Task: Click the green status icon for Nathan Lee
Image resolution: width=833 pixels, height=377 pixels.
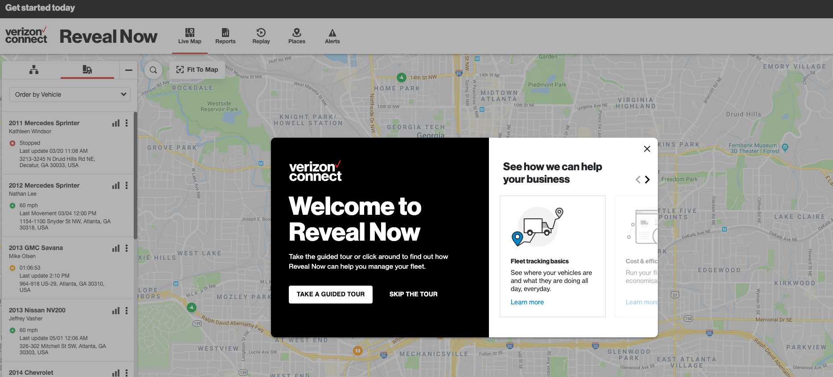Action: tap(12, 205)
